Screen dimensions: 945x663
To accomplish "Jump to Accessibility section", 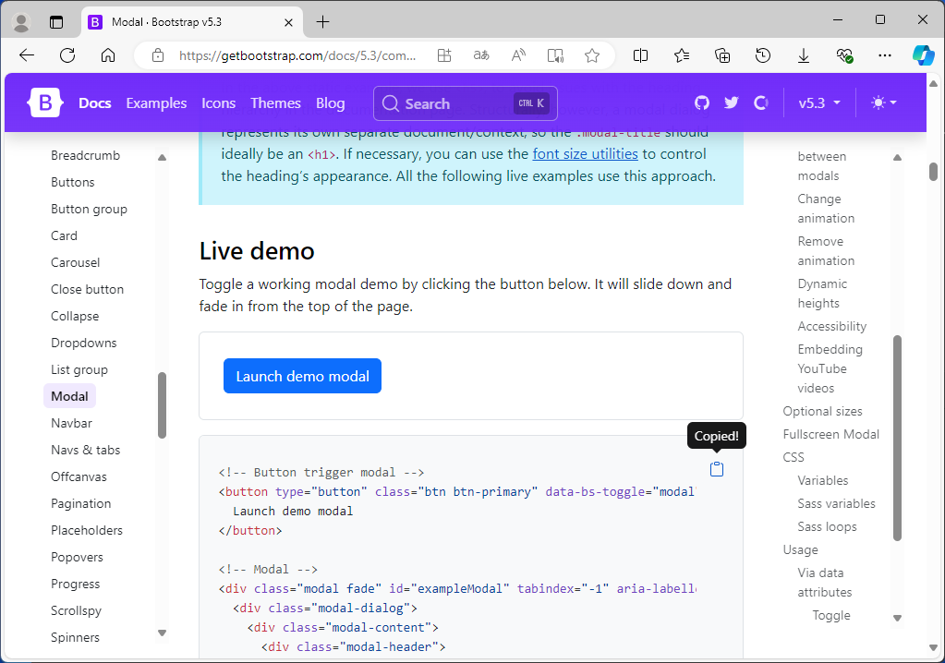I will (832, 326).
